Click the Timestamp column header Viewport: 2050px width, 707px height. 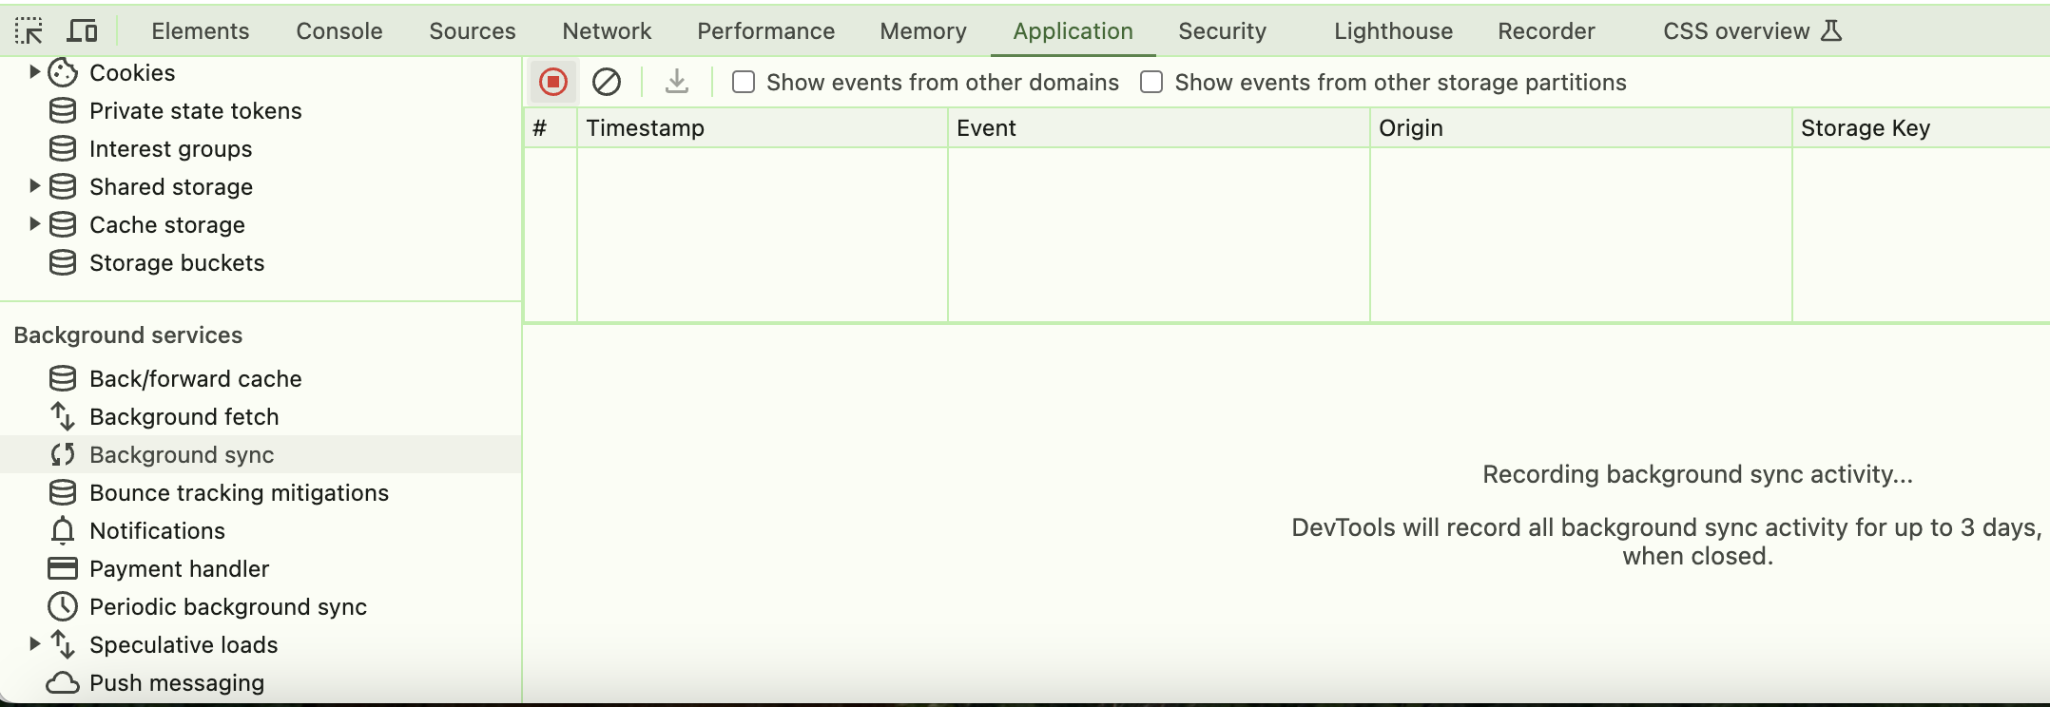763,128
